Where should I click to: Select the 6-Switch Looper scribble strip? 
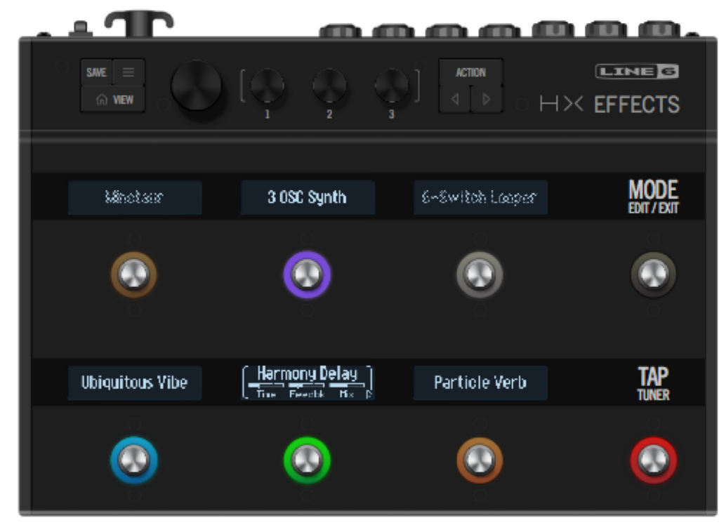pos(480,197)
